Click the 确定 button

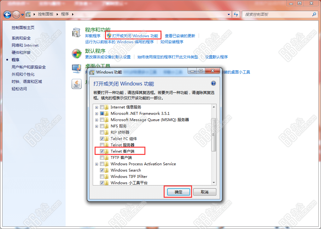pos(178,192)
